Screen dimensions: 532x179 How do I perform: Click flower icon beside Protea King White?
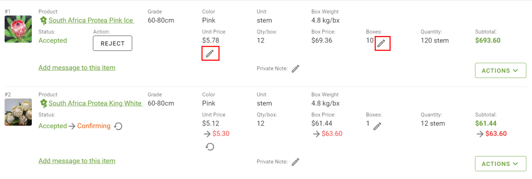[43, 103]
